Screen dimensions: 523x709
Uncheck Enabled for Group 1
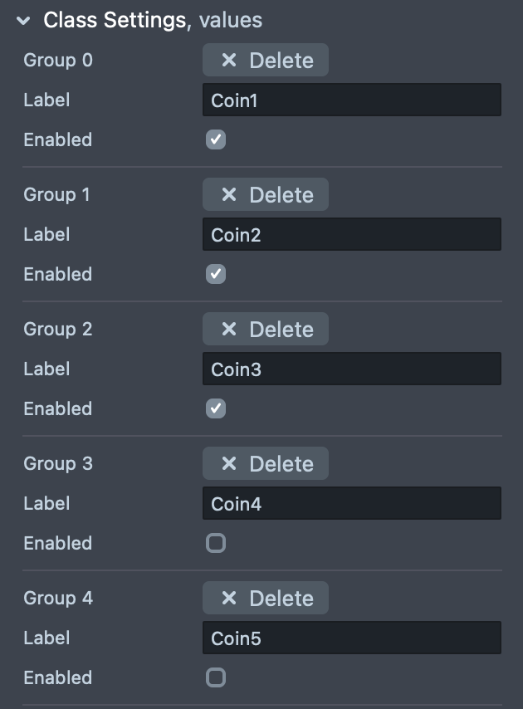(216, 274)
